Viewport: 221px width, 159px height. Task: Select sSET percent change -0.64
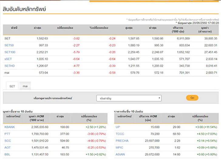point(112,59)
